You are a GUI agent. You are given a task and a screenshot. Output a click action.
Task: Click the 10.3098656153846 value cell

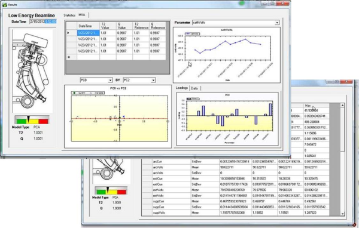pos(235,178)
